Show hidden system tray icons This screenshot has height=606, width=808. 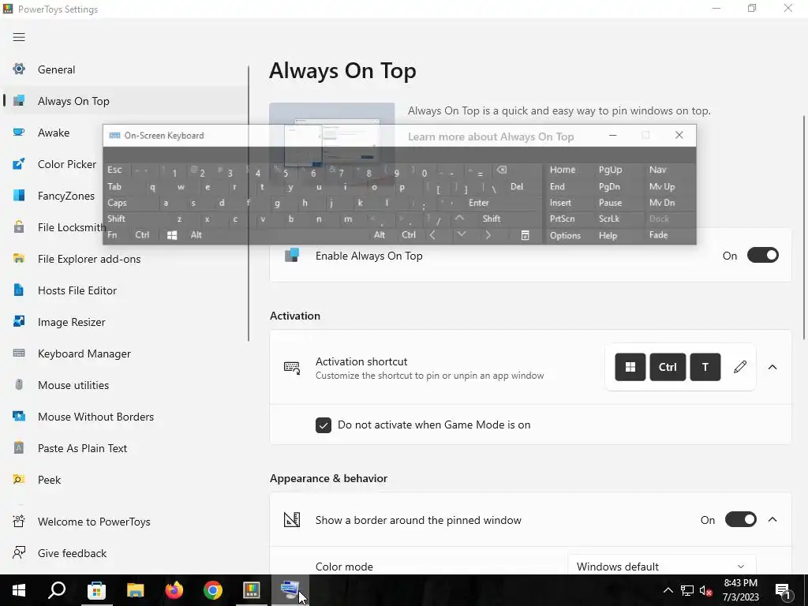click(668, 590)
